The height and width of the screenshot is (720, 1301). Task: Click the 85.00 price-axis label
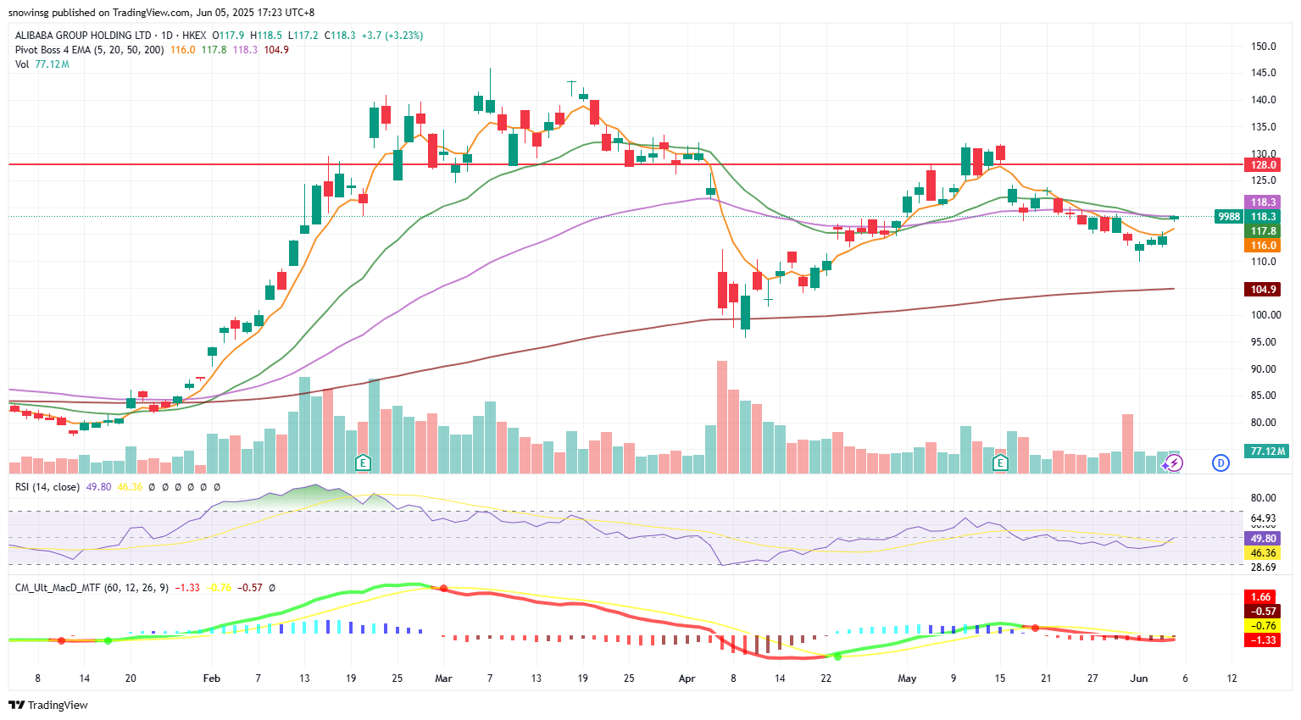1264,396
